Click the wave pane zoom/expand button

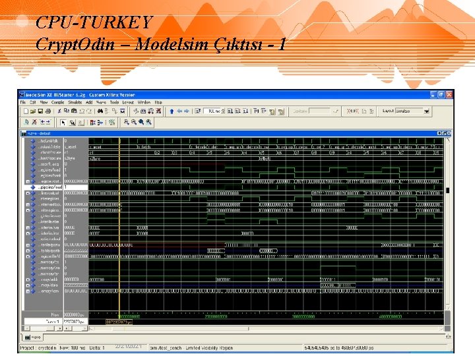click(439, 133)
